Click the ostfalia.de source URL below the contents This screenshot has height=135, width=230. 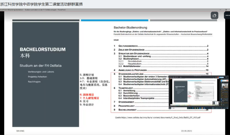(x=157, y=117)
